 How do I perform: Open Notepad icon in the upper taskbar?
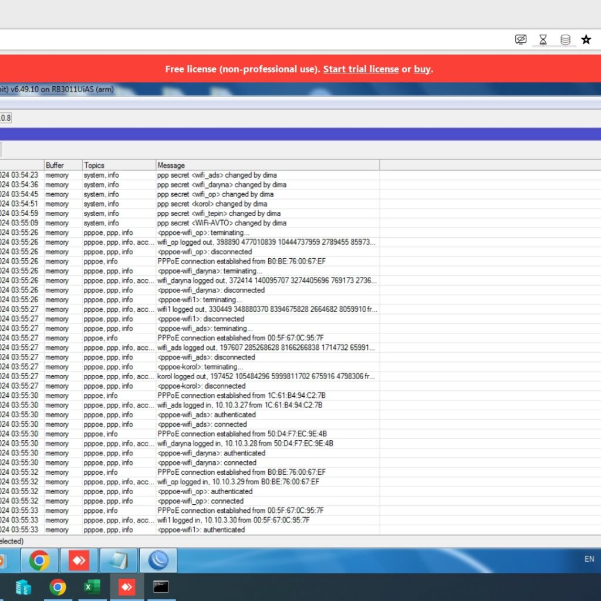click(119, 561)
